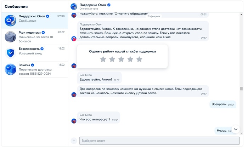
Task: Click the envelope avatar of Мои подписки
Action: pos(10,37)
